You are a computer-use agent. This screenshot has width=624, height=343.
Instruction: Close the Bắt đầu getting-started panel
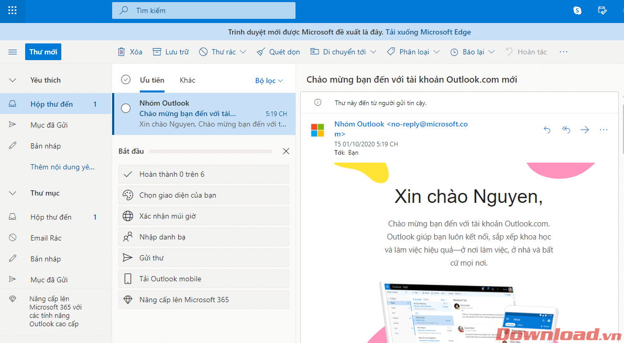pyautogui.click(x=286, y=151)
